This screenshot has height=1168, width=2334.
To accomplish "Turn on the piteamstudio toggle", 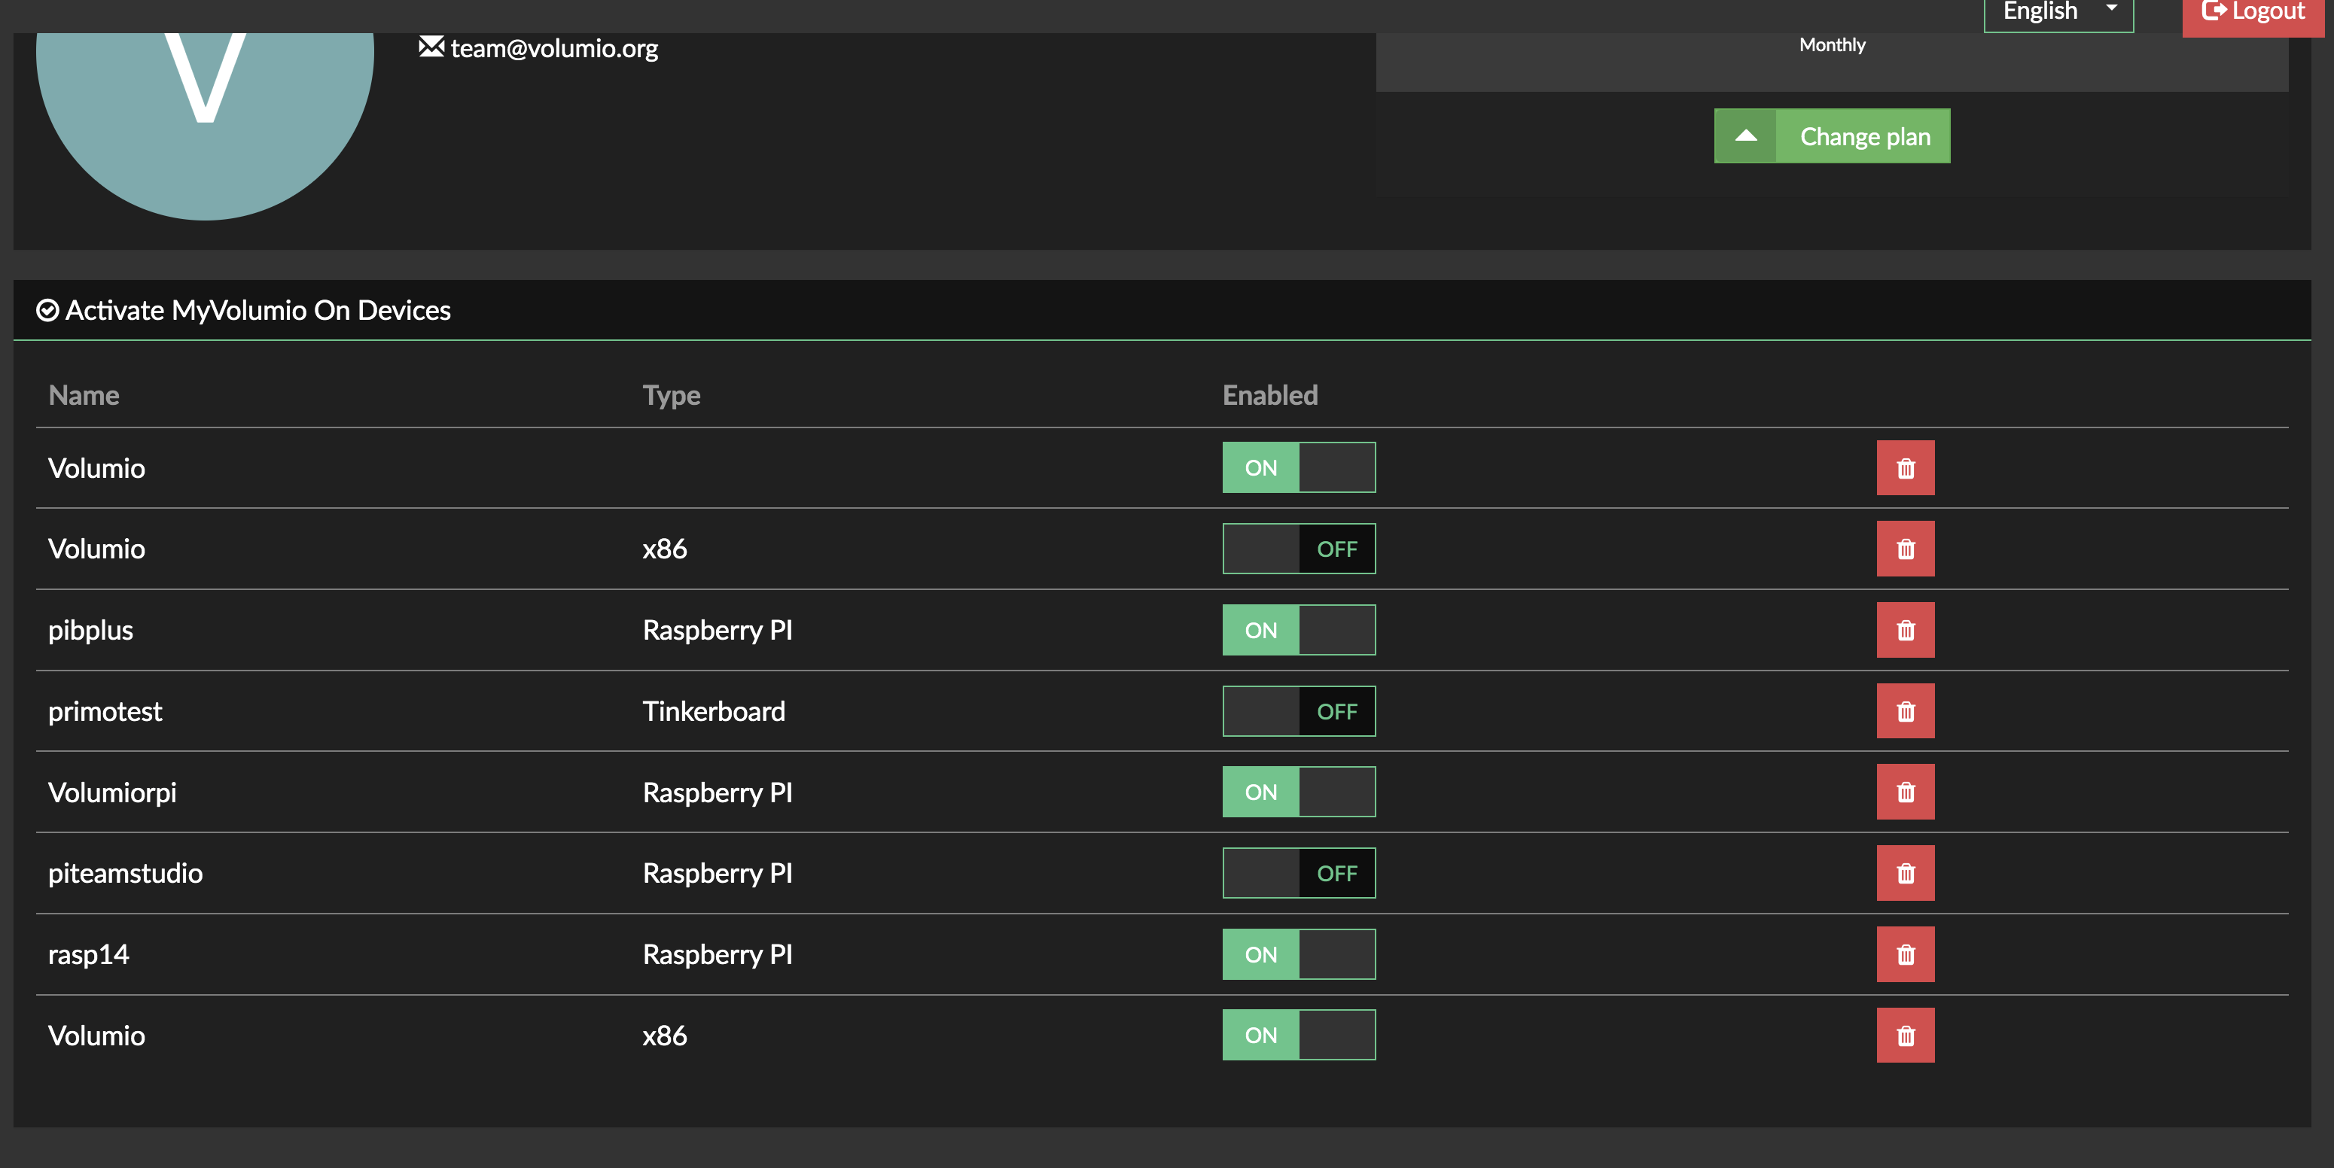I will coord(1297,874).
